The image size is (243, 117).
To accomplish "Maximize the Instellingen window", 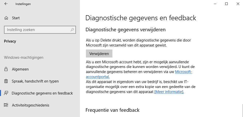I will coord(227,4).
